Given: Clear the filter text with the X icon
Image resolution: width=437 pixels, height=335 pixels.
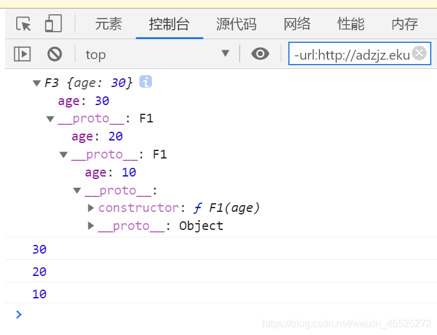Looking at the screenshot, I should click(420, 53).
